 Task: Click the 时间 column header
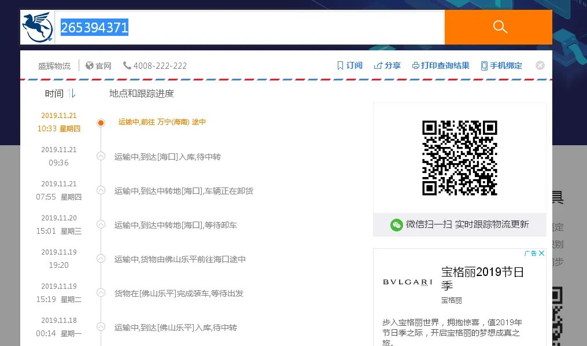[x=54, y=94]
